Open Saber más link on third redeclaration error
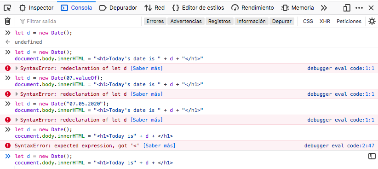The height and width of the screenshot is (169, 378). coord(147,120)
